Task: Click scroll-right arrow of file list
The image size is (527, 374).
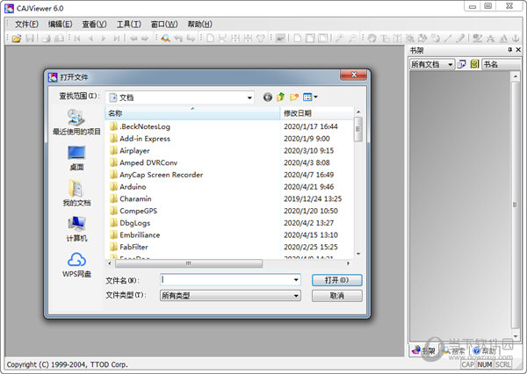Action: 348,263
